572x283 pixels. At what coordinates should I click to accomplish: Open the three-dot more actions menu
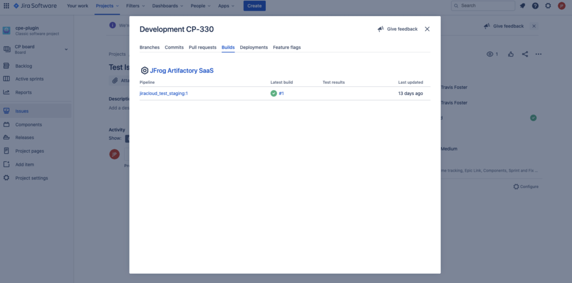538,54
